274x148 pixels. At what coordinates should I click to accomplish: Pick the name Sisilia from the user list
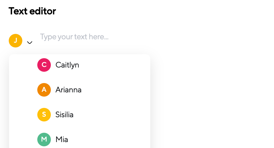(x=64, y=115)
